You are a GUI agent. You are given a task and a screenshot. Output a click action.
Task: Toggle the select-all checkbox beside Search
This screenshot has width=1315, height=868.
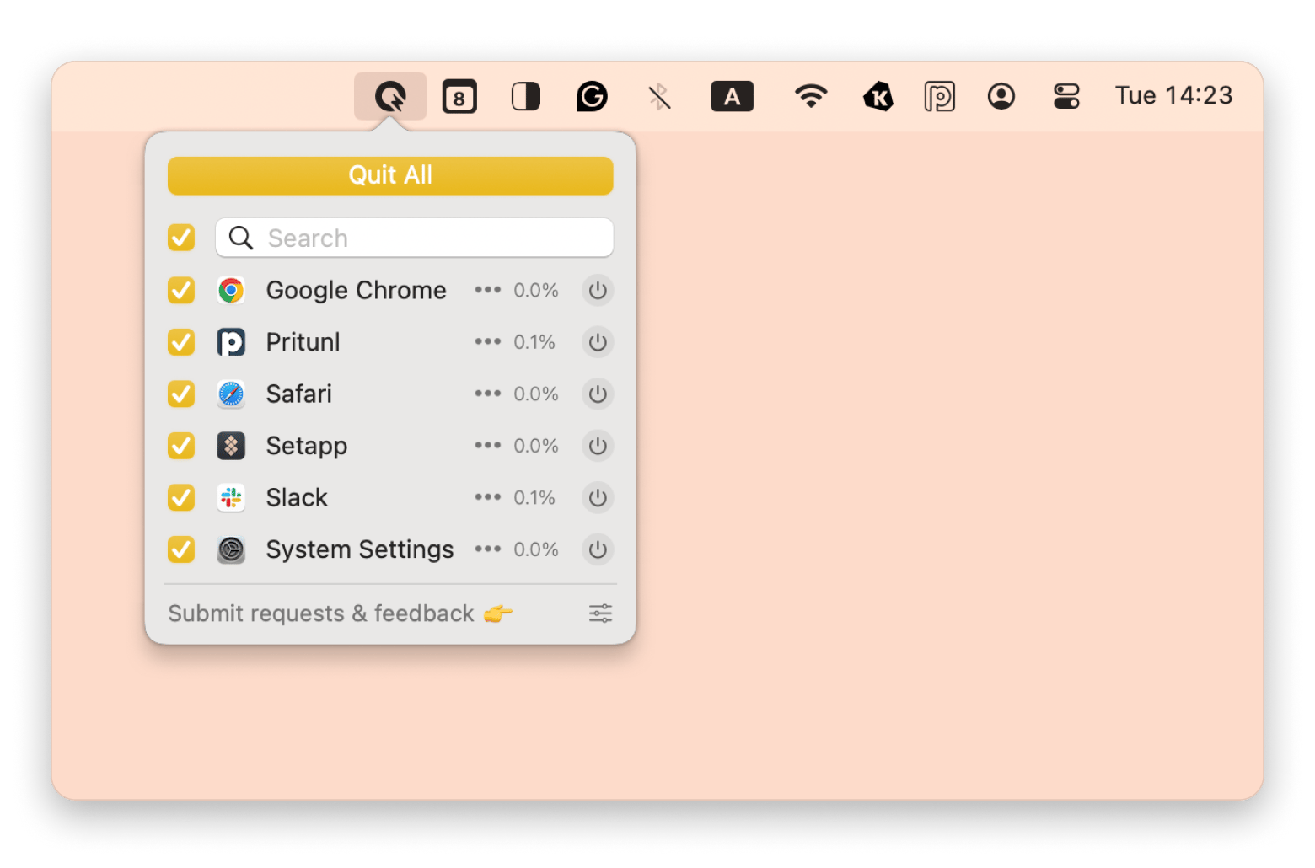(181, 238)
